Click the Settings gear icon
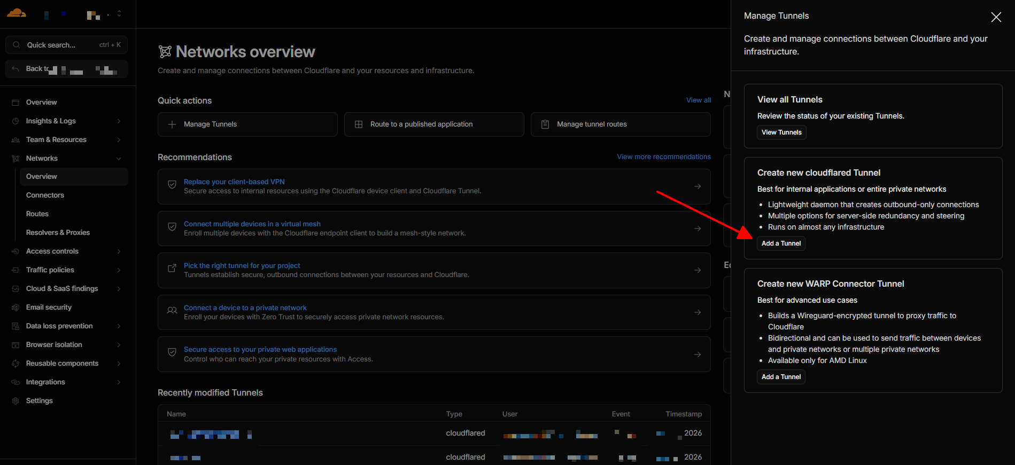The image size is (1015, 465). tap(16, 401)
